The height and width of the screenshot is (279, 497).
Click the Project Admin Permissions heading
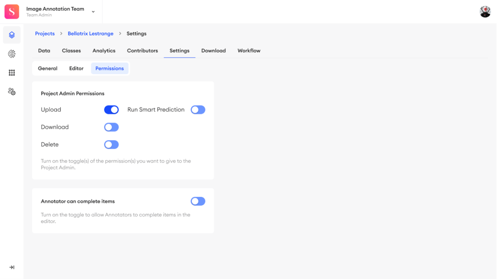point(73,94)
